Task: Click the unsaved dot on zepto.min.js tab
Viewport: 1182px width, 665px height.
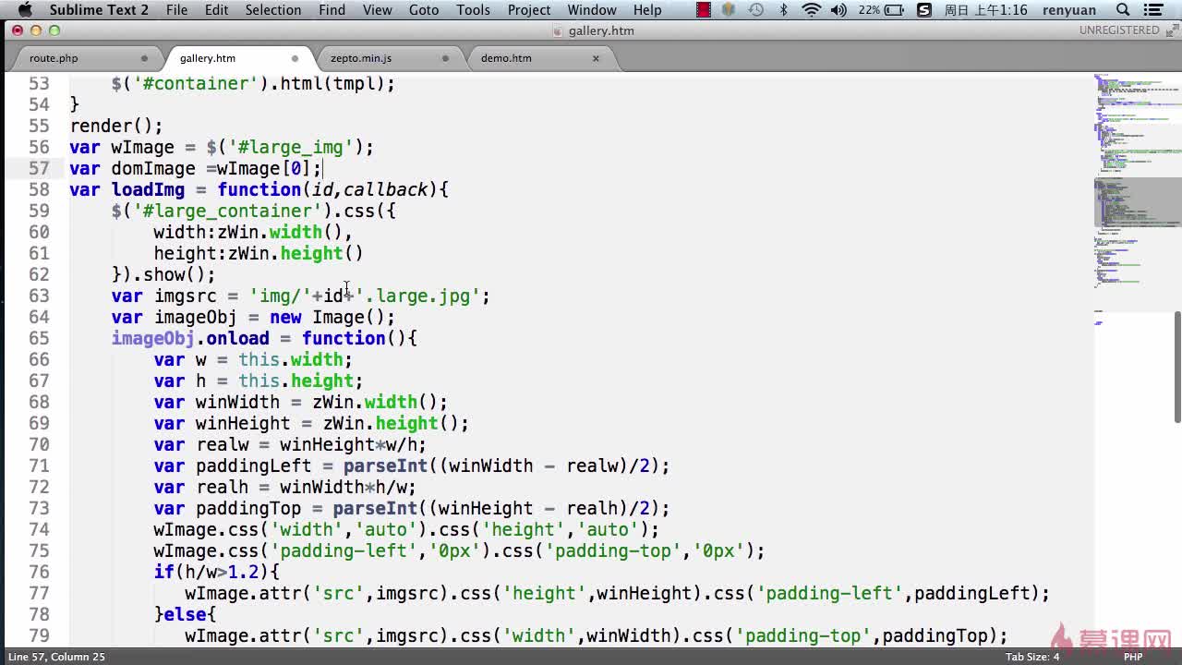Action: [445, 58]
